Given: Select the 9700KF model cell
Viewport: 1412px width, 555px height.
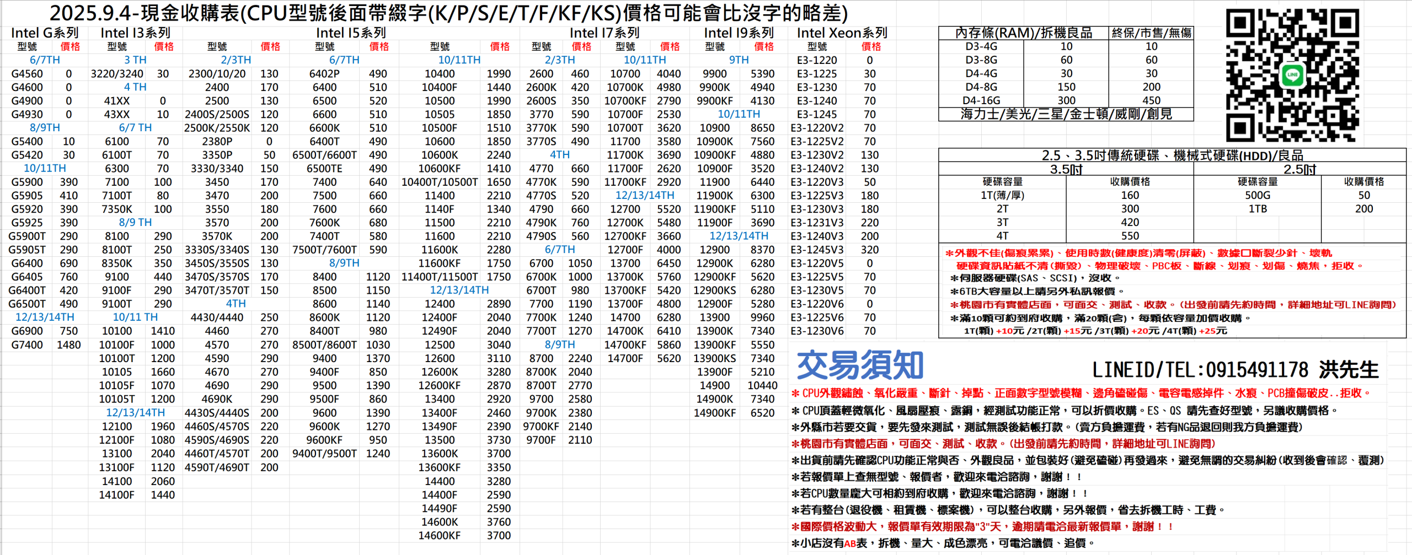Looking at the screenshot, I should pos(541,427).
